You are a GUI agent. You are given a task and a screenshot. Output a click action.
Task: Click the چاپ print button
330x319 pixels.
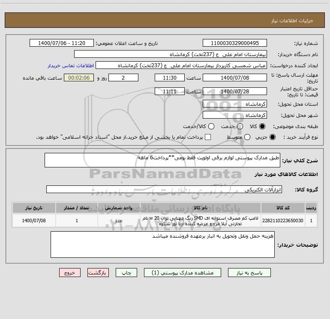click(x=126, y=273)
